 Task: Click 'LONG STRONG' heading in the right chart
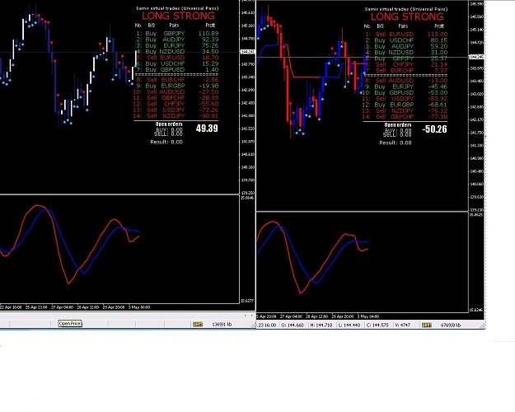tap(407, 16)
